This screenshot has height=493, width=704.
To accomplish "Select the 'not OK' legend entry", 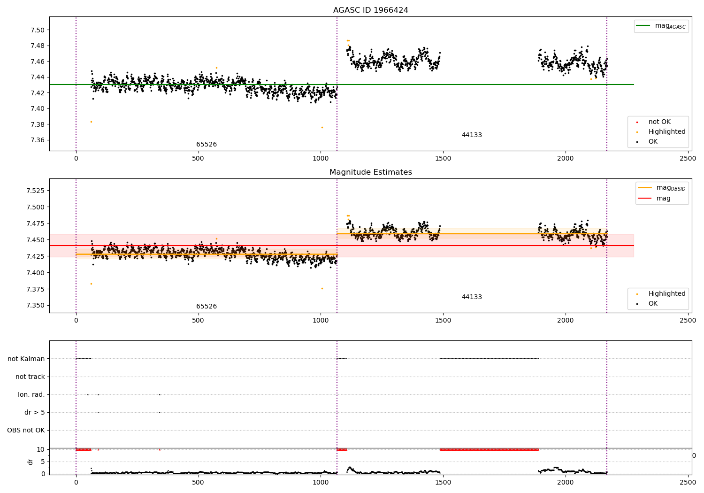I will point(659,122).
